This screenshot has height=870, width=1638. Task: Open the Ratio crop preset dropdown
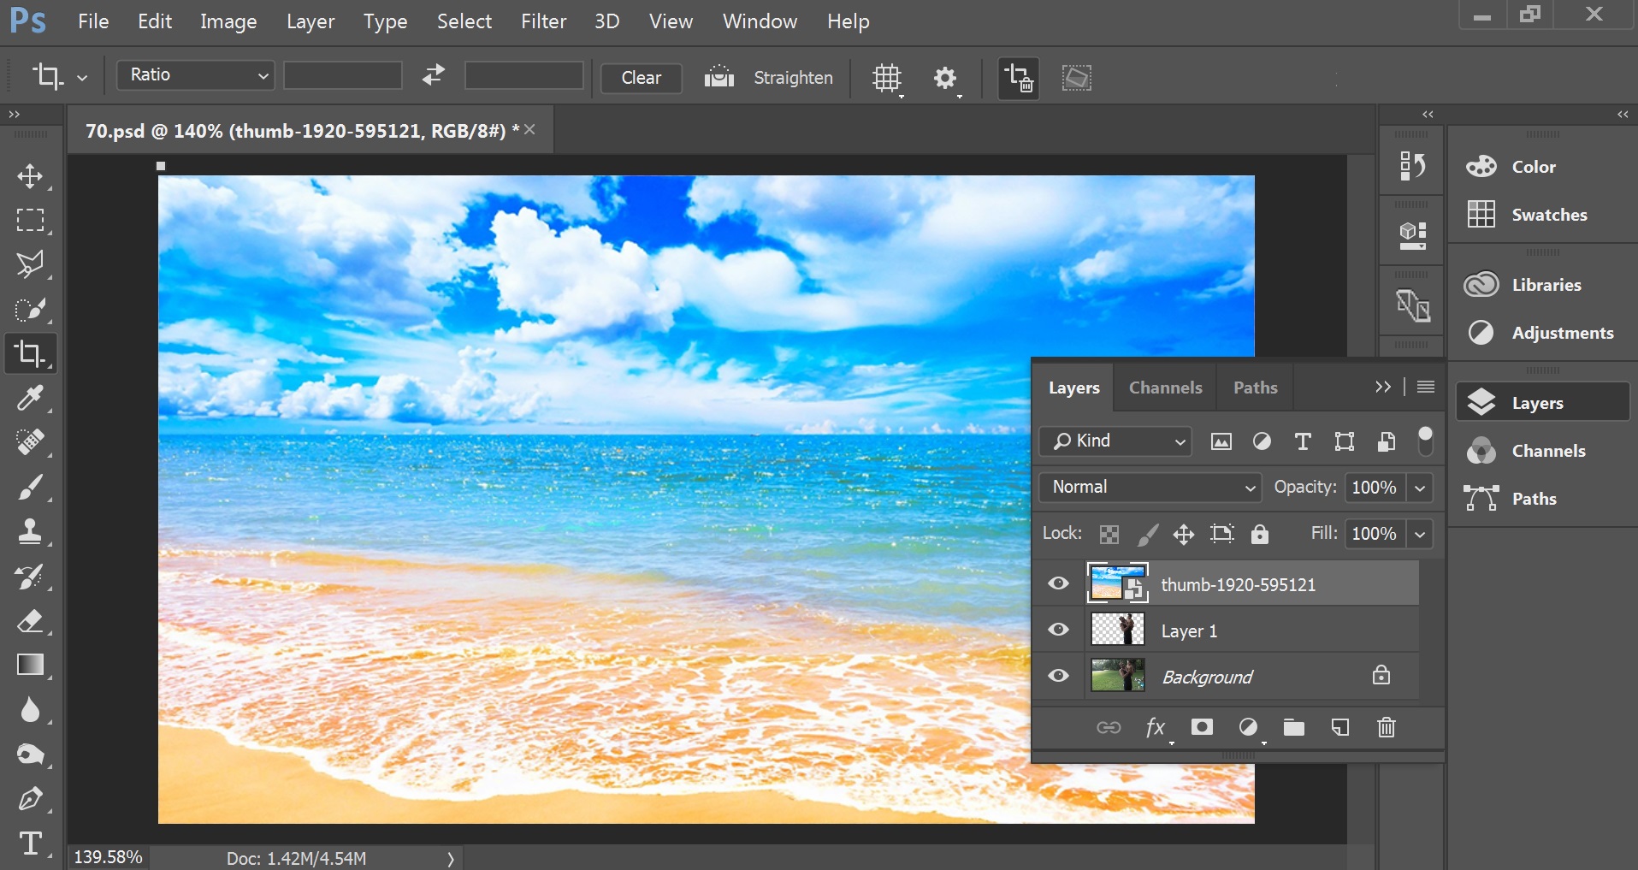point(196,75)
